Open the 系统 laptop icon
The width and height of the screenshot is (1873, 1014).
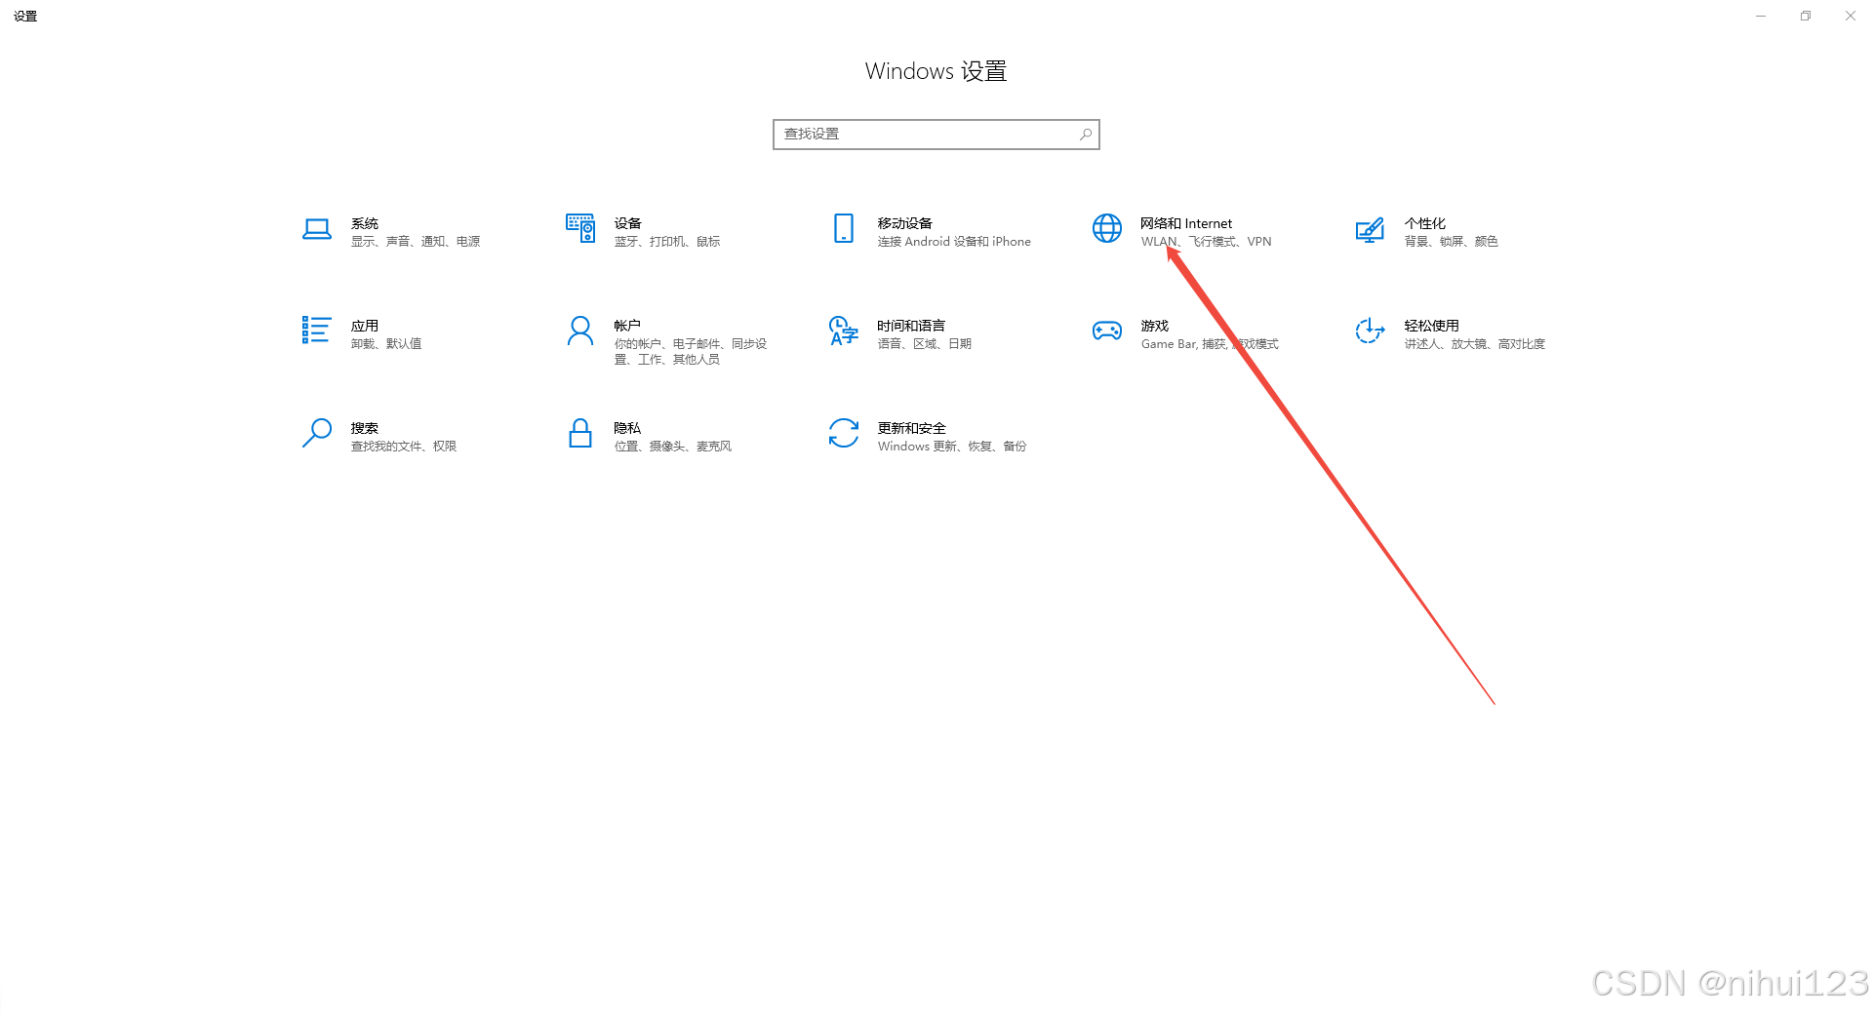(x=316, y=229)
